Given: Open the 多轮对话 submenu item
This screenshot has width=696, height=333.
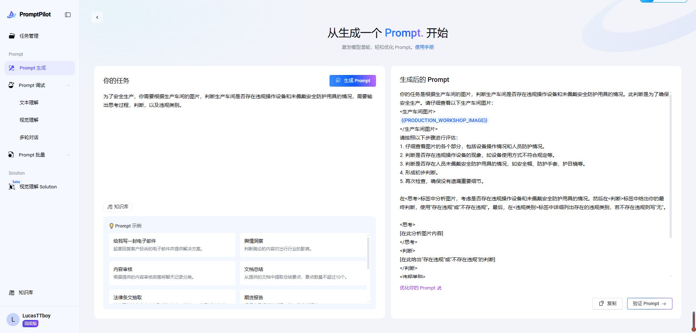Looking at the screenshot, I should (29, 137).
